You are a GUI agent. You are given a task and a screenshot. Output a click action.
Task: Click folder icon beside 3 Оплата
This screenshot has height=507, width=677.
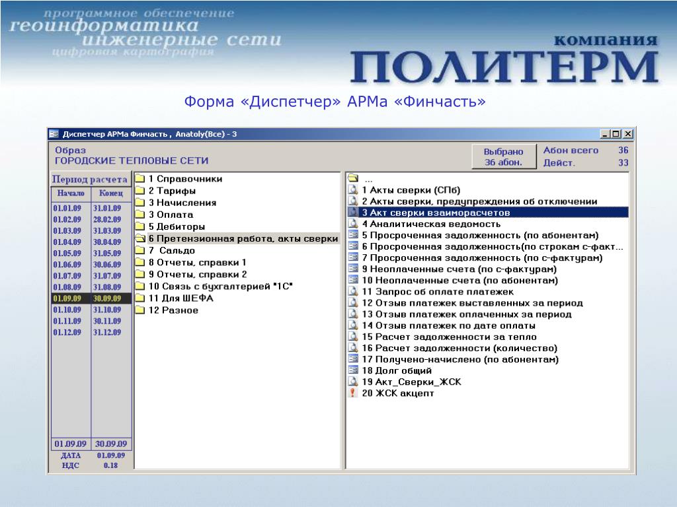[x=140, y=215]
